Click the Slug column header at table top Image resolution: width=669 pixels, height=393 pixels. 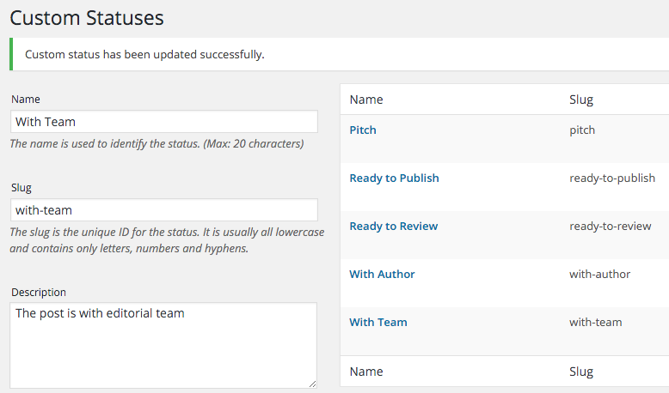click(581, 100)
